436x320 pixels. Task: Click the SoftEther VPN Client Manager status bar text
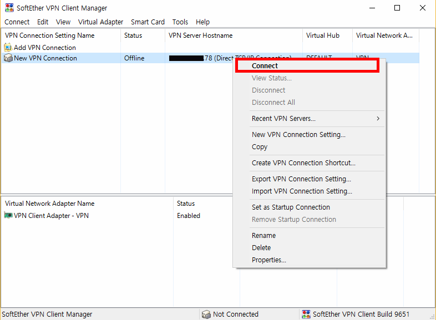tap(47, 314)
